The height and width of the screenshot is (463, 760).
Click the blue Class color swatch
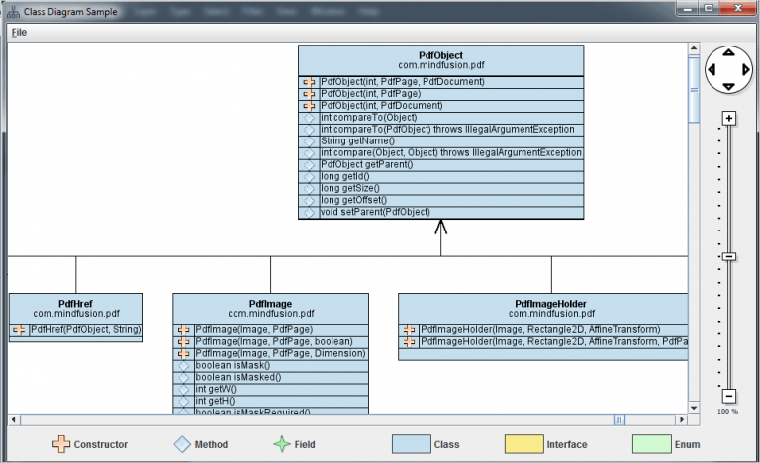point(411,444)
